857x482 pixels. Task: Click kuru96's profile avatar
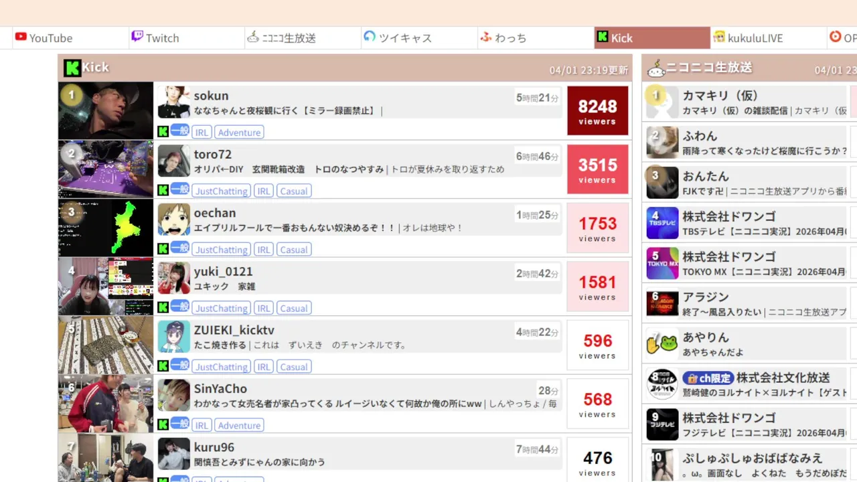174,454
